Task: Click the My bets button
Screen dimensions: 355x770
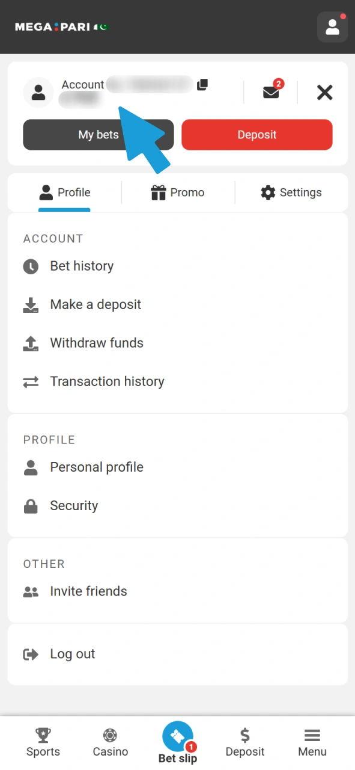Action: pyautogui.click(x=98, y=135)
